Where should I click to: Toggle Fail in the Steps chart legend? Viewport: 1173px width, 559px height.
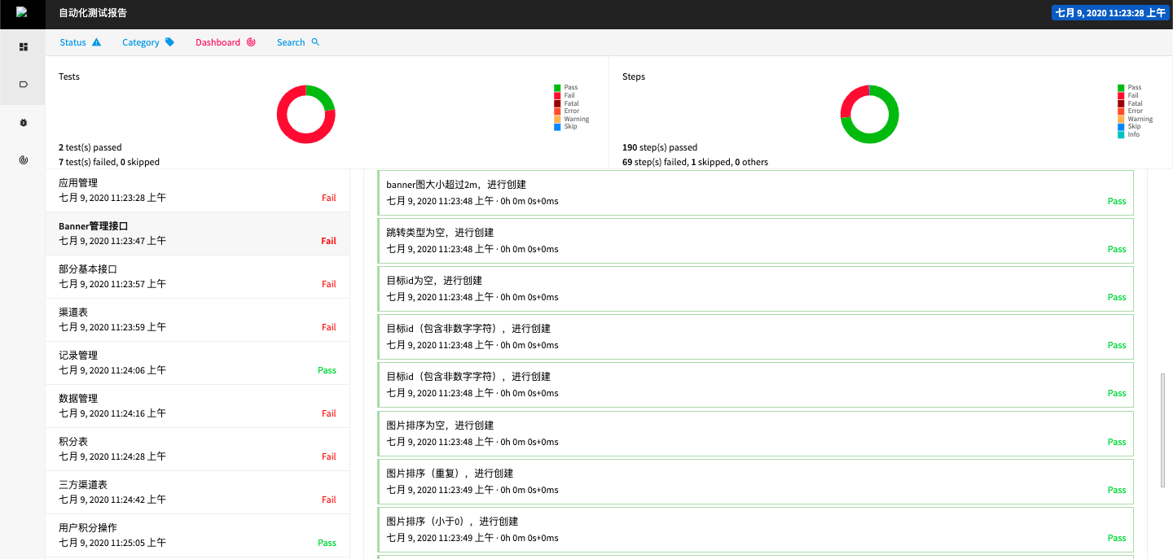tap(1132, 94)
